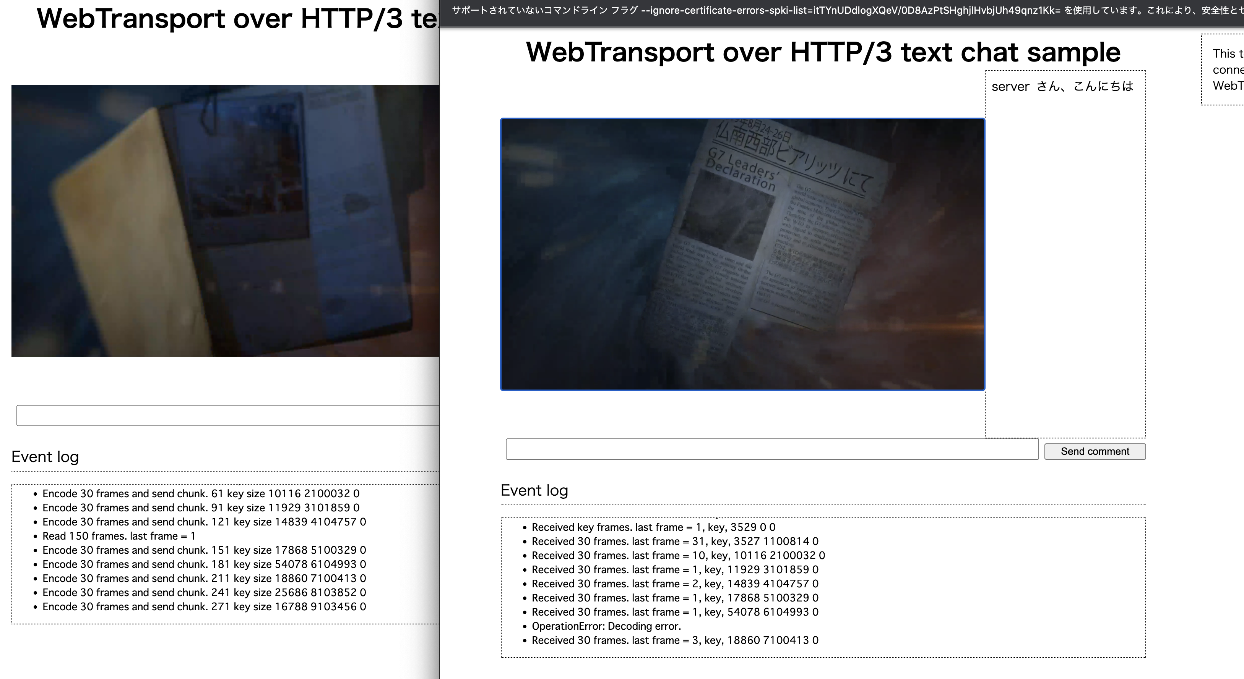Image resolution: width=1244 pixels, height=679 pixels.
Task: Select log entry ending '3527 1100814 0'
Action: click(x=675, y=541)
